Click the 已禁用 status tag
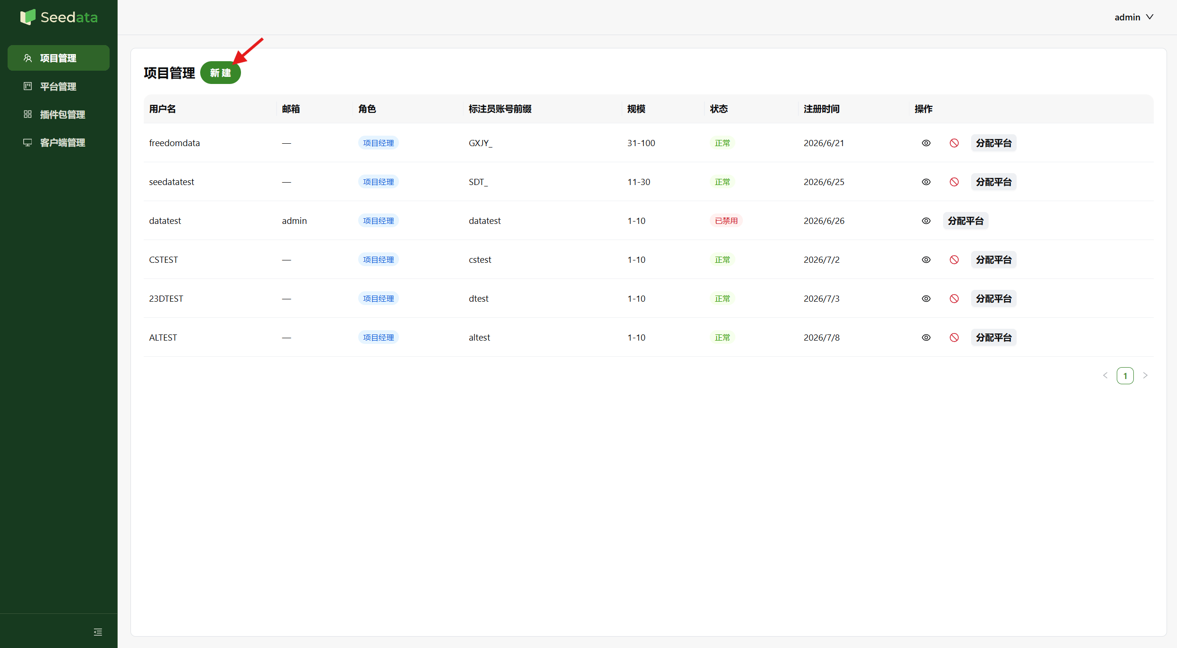The height and width of the screenshot is (648, 1177). 726,221
